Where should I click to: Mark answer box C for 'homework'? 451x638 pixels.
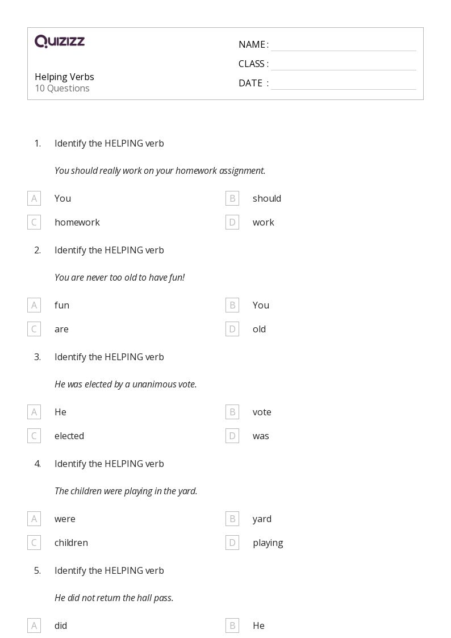click(34, 222)
